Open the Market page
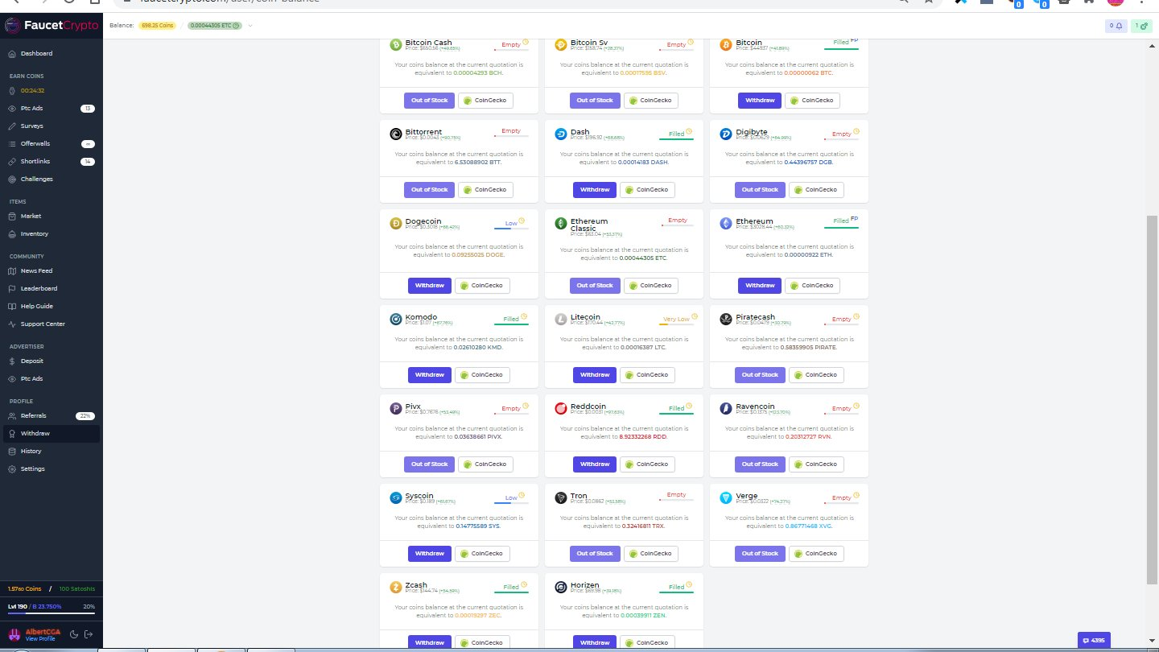The height and width of the screenshot is (652, 1159). [x=52, y=216]
